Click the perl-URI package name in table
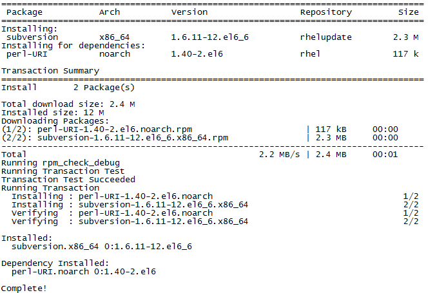 [27, 54]
